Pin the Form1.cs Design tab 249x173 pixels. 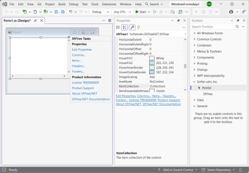(x=36, y=21)
